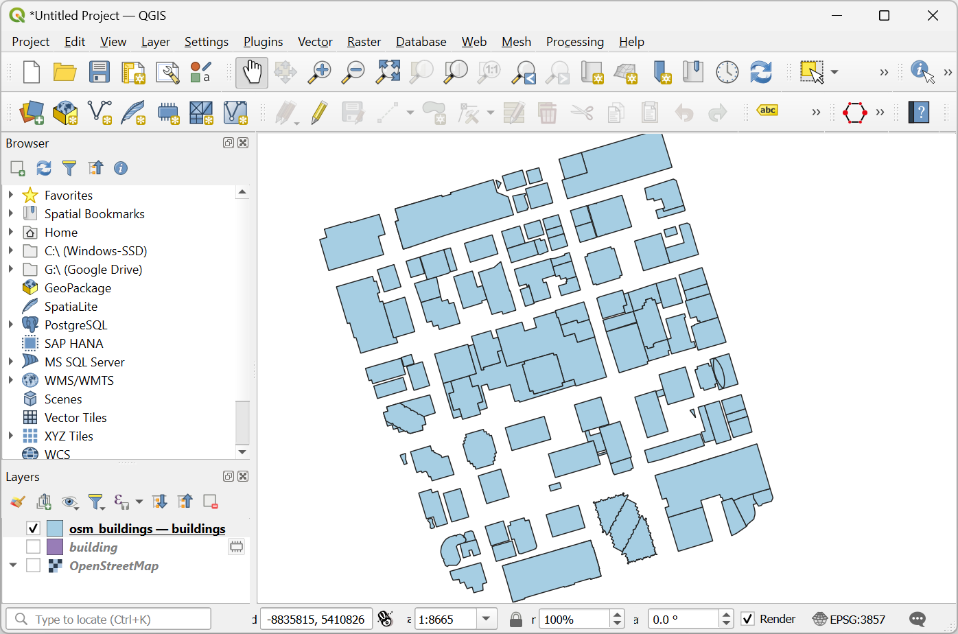
Task: Select the Pan Map hand tool
Action: (x=252, y=72)
